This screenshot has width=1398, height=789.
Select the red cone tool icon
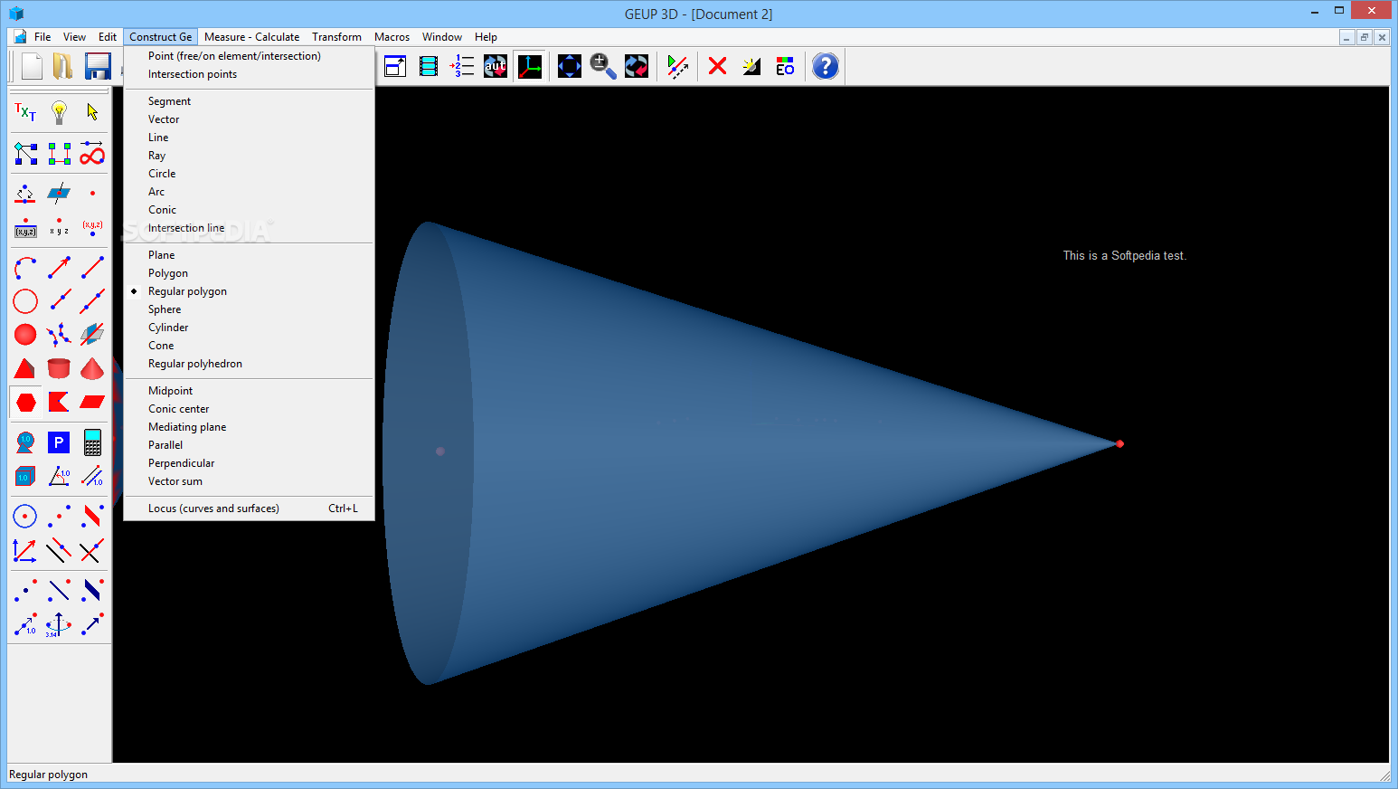click(92, 368)
